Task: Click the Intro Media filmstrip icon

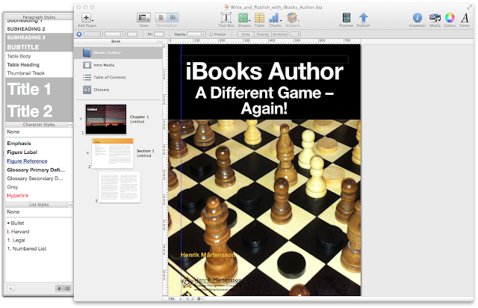Action: (x=87, y=65)
